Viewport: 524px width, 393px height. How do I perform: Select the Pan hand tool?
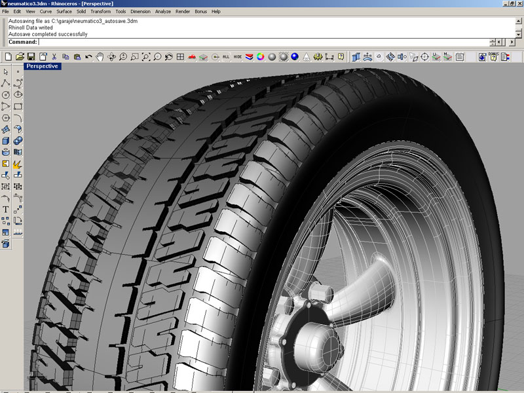pos(100,57)
